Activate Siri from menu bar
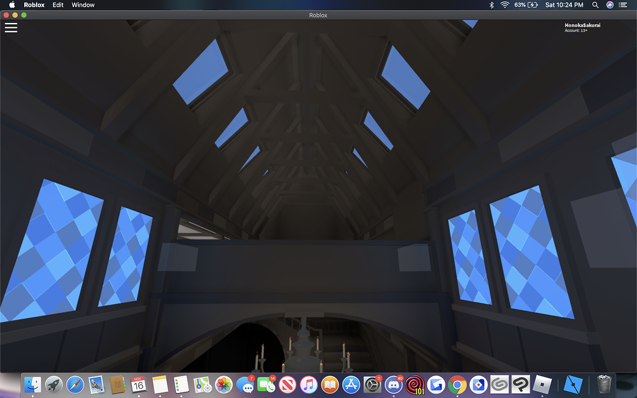Viewport: 637px width, 398px height. coord(610,5)
